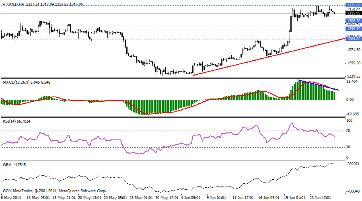This screenshot has width=362, height=201.
Task: Click the OBV scale value -392071
Action: pos(353,164)
